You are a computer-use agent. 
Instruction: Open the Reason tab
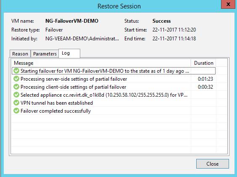tap(20, 54)
